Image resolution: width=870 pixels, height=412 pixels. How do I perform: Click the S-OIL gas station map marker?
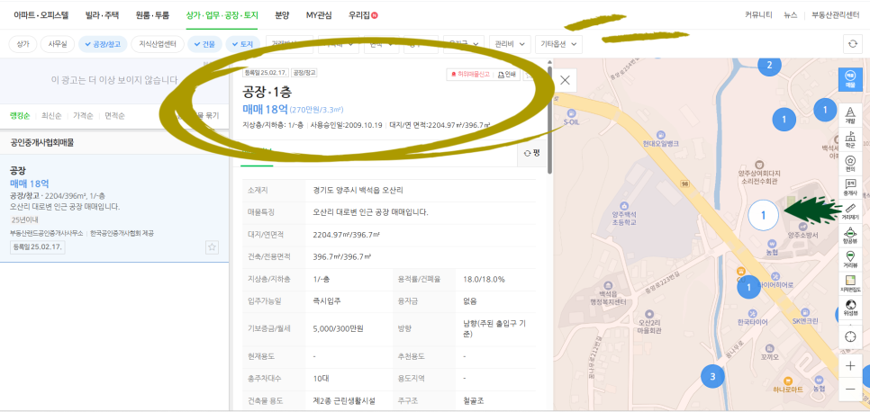pyautogui.click(x=572, y=114)
